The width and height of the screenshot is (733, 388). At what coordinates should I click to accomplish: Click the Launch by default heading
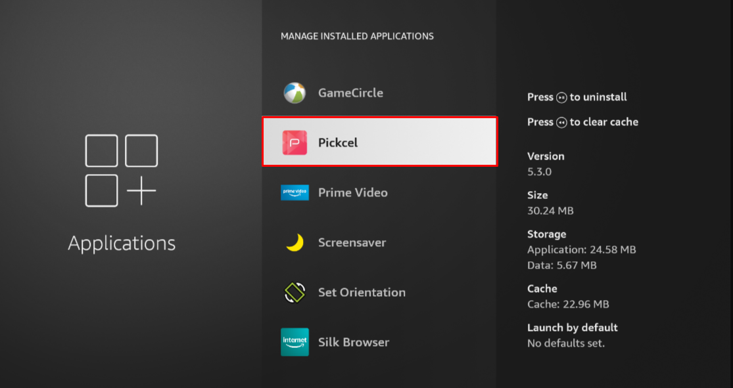click(x=573, y=328)
